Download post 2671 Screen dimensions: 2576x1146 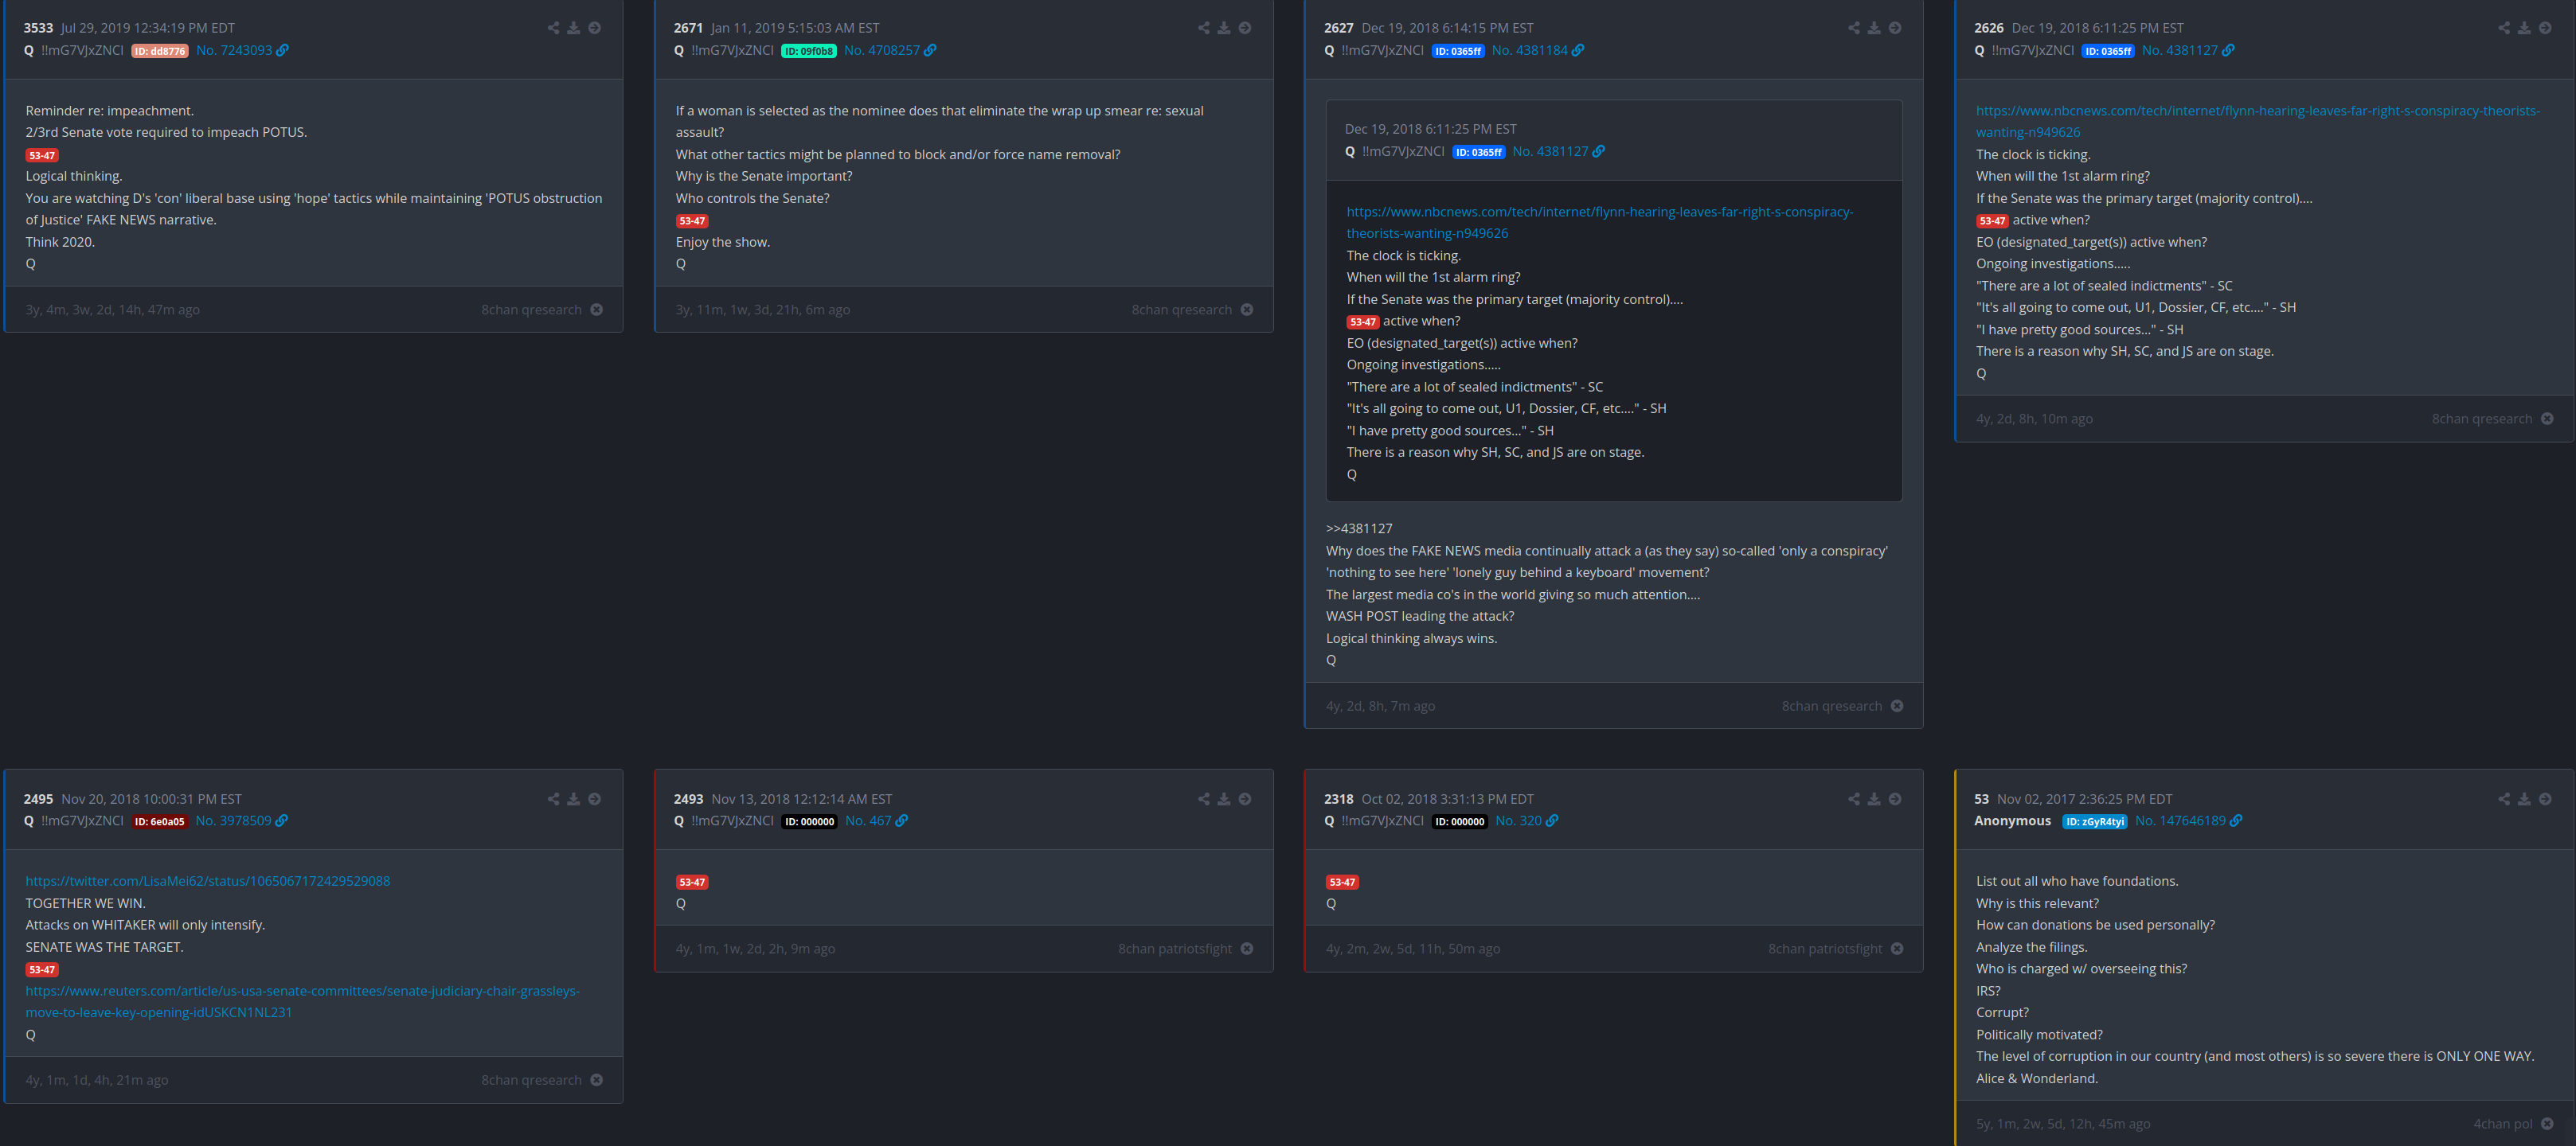(x=1224, y=28)
